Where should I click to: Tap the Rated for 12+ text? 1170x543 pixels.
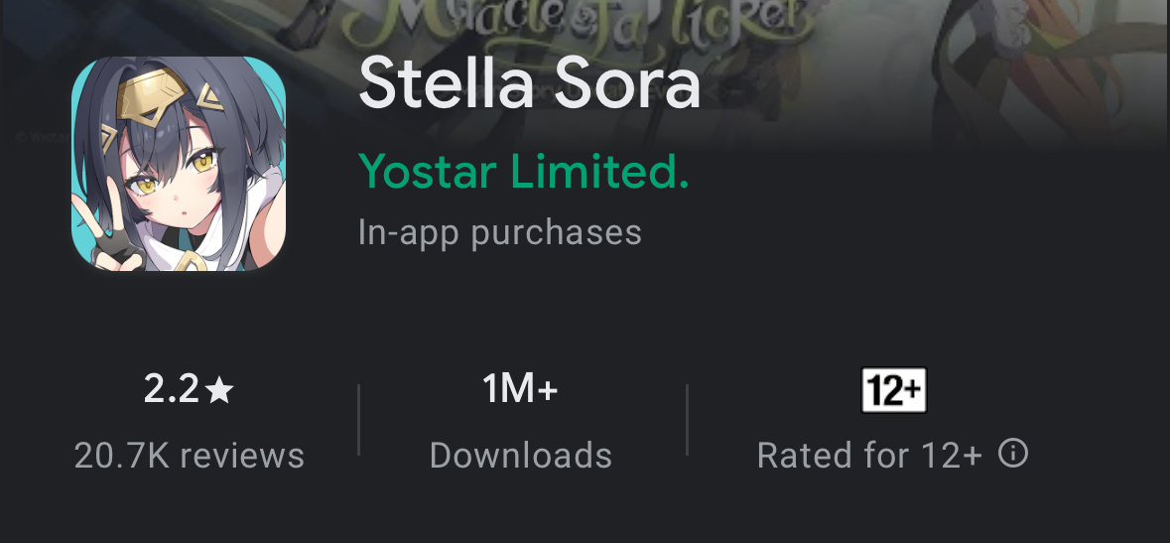point(868,456)
